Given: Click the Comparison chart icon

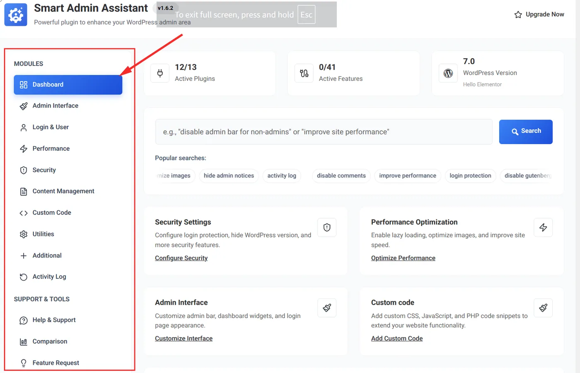Looking at the screenshot, I should point(24,342).
